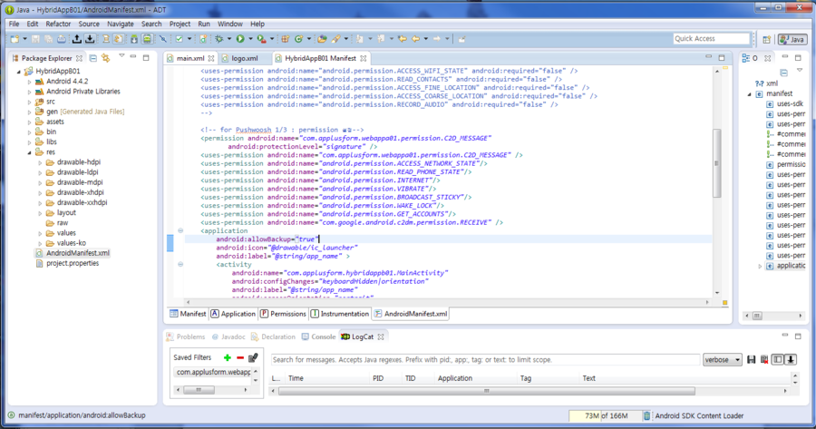This screenshot has width=816, height=429.
Task: Click the New file wizard icon
Action: point(15,39)
